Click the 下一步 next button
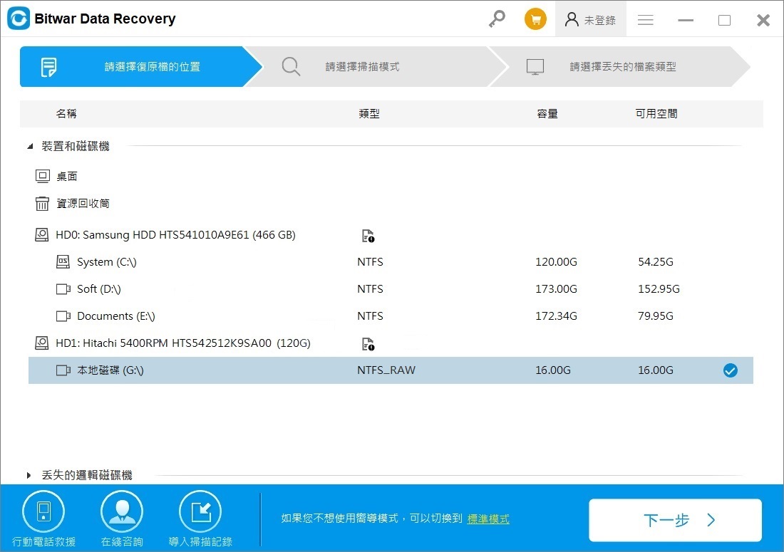 click(x=675, y=520)
